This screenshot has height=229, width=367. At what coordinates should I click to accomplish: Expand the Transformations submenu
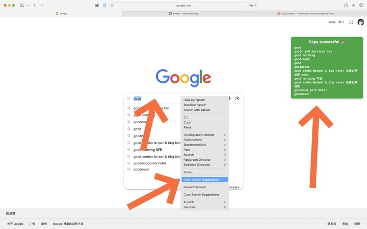coord(204,145)
